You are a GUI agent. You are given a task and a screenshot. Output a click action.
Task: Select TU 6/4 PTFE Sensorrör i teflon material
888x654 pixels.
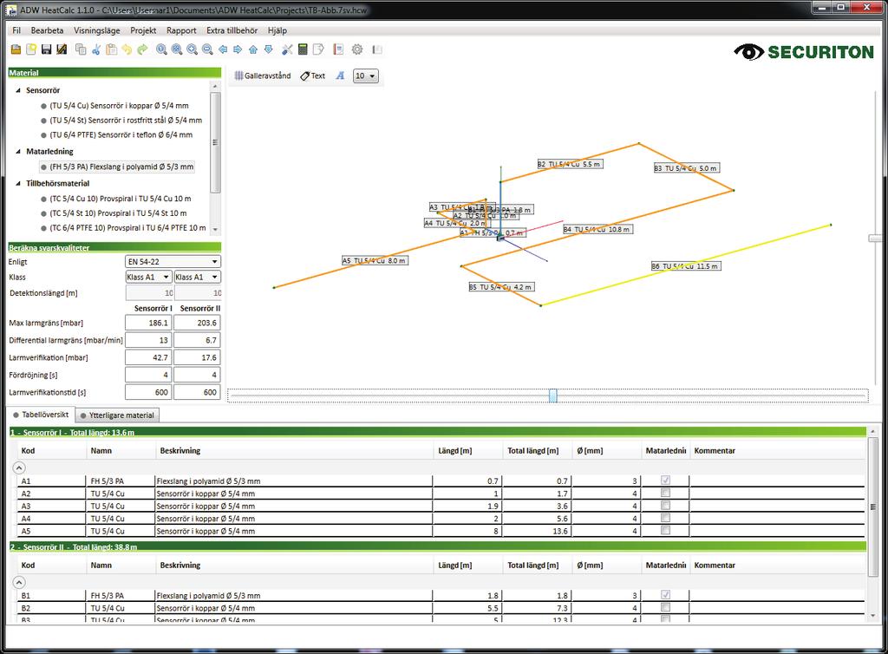tap(117, 135)
